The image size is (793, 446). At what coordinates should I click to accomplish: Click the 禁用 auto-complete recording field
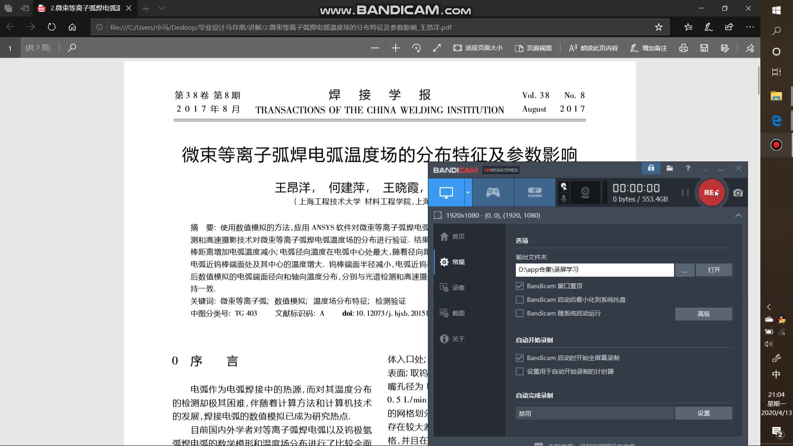594,413
